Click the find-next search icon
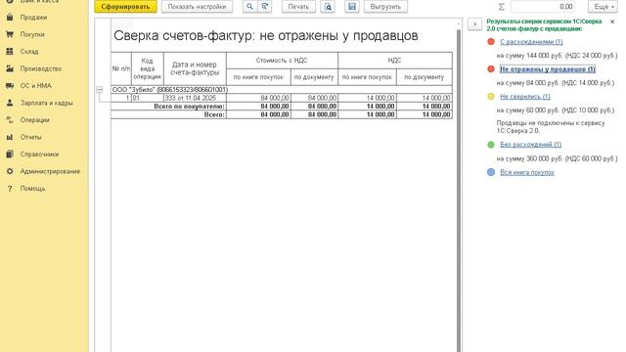The height and width of the screenshot is (352, 626). click(x=264, y=7)
